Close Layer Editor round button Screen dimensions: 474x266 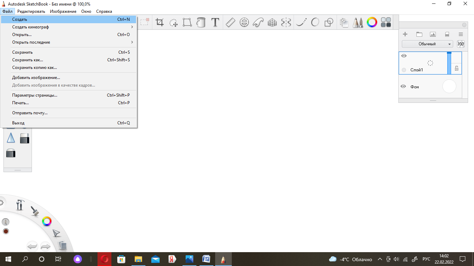pos(464,25)
